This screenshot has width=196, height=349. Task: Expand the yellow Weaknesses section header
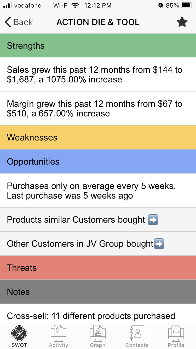pos(98,137)
